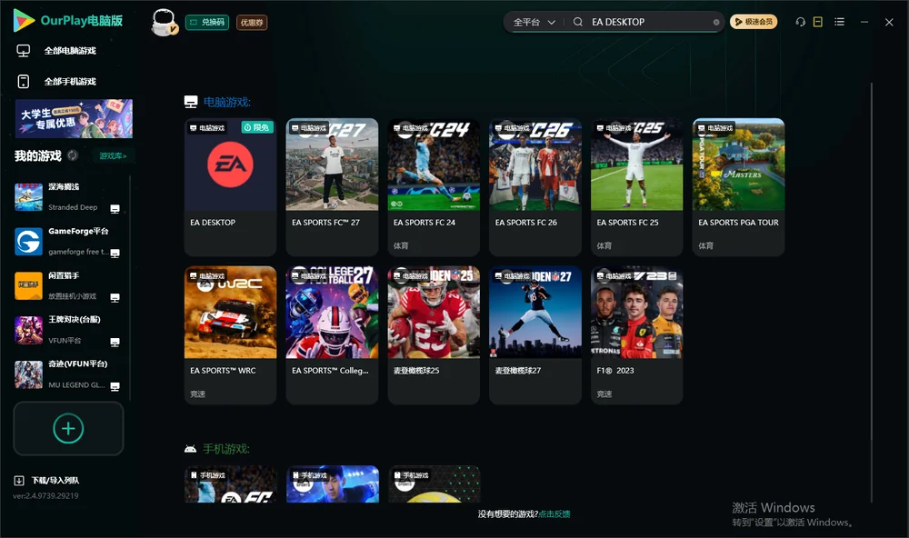
Task: Open the 游戏库> library link
Action: [113, 156]
